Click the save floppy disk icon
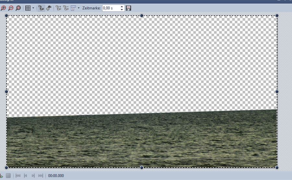 point(128,8)
